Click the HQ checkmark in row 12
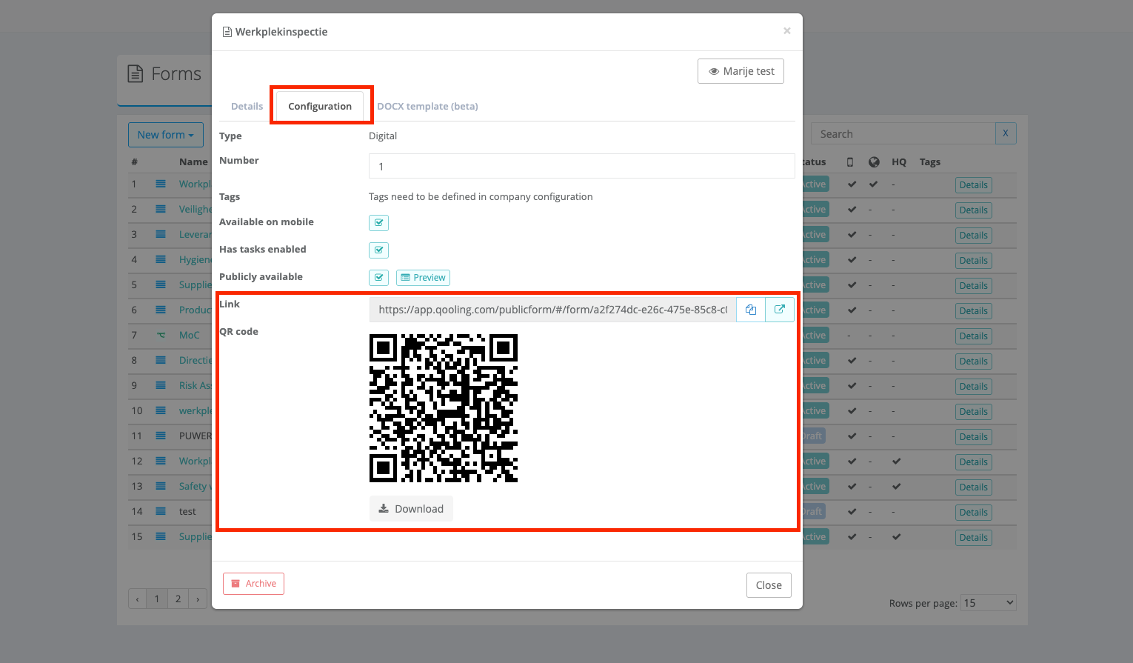The height and width of the screenshot is (663, 1133). [x=897, y=461]
